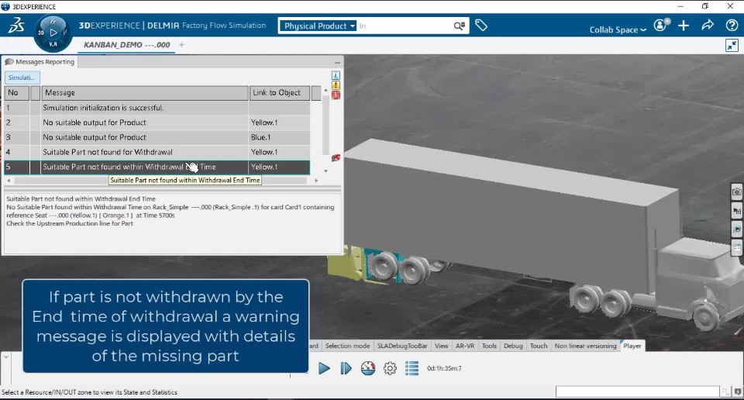Minimize the Messages Reporting panel
744x400 pixels.
tap(337, 62)
